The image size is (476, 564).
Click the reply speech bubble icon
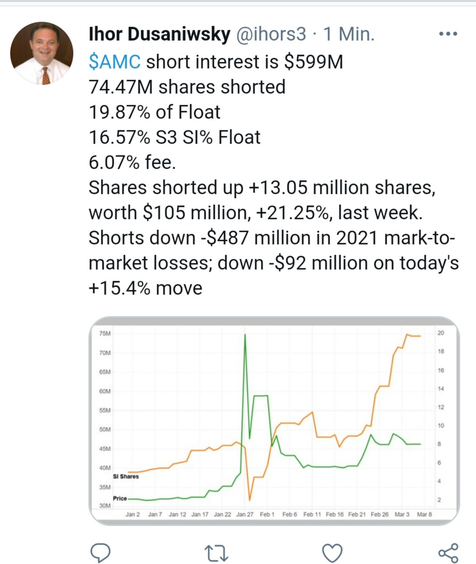click(100, 553)
